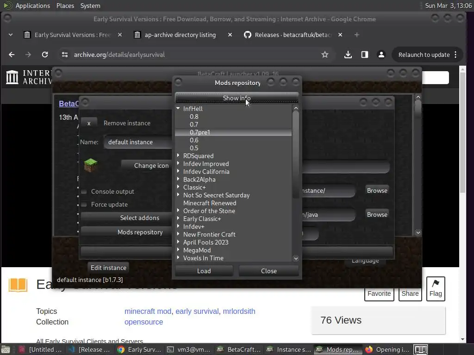Select InfHell version 0.8
This screenshot has width=474, height=355.
click(194, 116)
